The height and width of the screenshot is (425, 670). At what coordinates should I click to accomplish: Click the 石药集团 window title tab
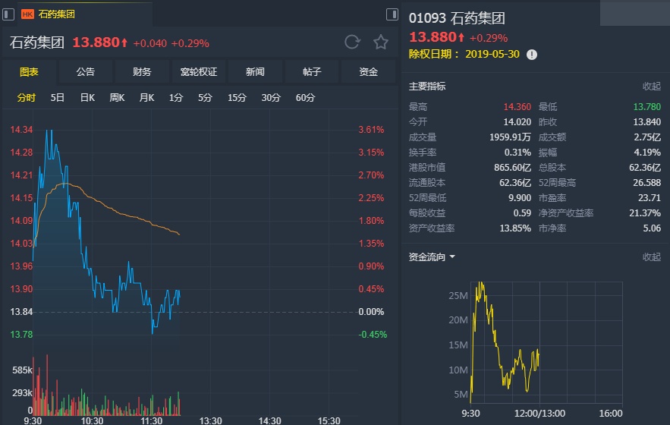pyautogui.click(x=57, y=14)
